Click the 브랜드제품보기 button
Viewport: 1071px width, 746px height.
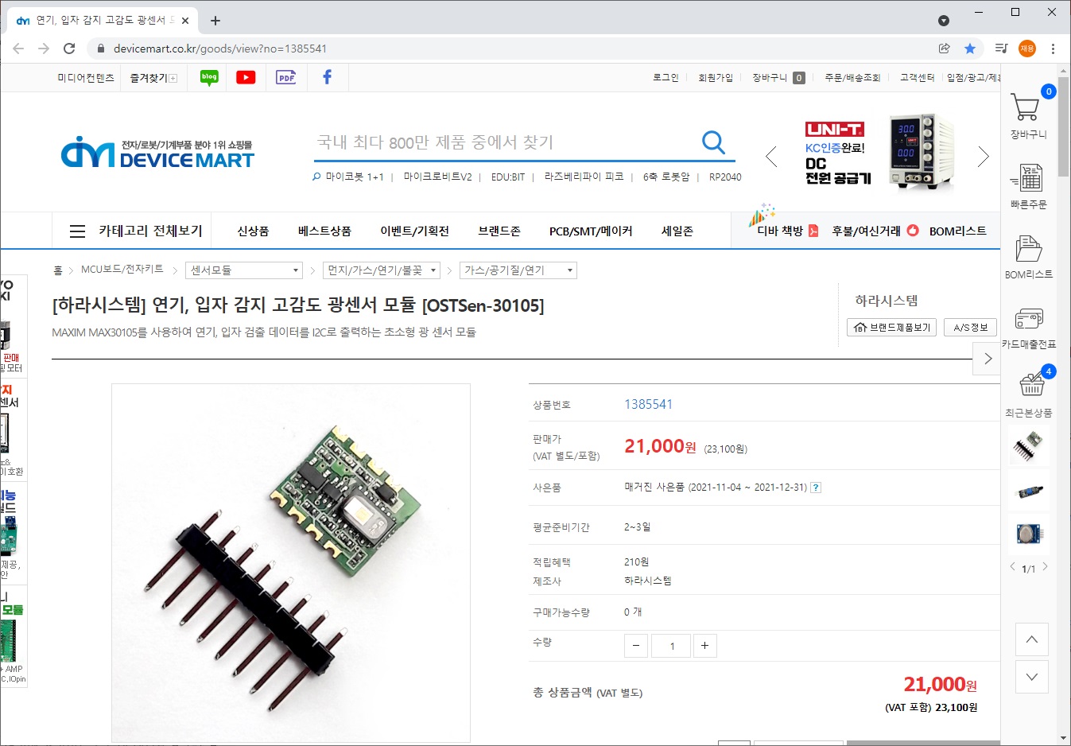891,327
